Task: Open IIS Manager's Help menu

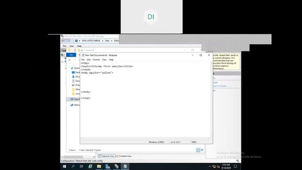Action: click(x=79, y=46)
